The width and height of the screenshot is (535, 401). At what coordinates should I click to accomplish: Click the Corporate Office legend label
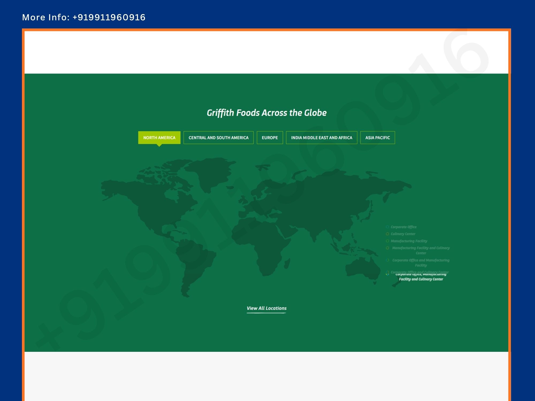pyautogui.click(x=403, y=227)
